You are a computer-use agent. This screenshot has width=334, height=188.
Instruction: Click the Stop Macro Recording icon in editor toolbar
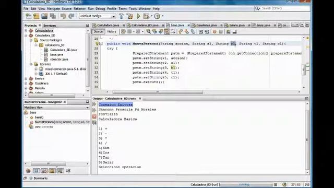coord(221,32)
